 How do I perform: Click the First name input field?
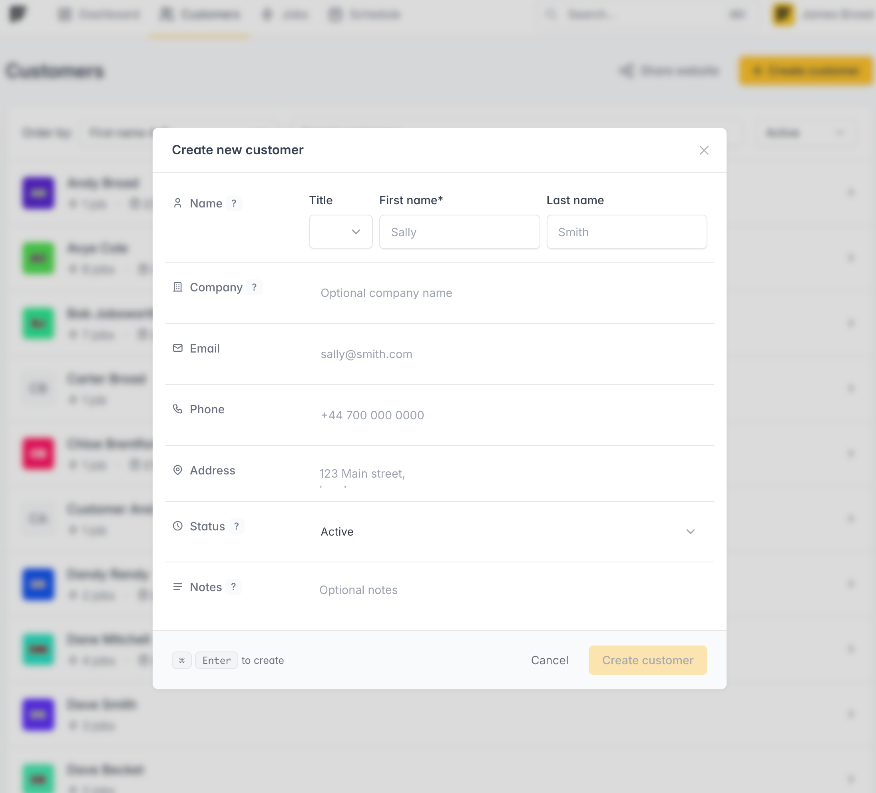[459, 232]
